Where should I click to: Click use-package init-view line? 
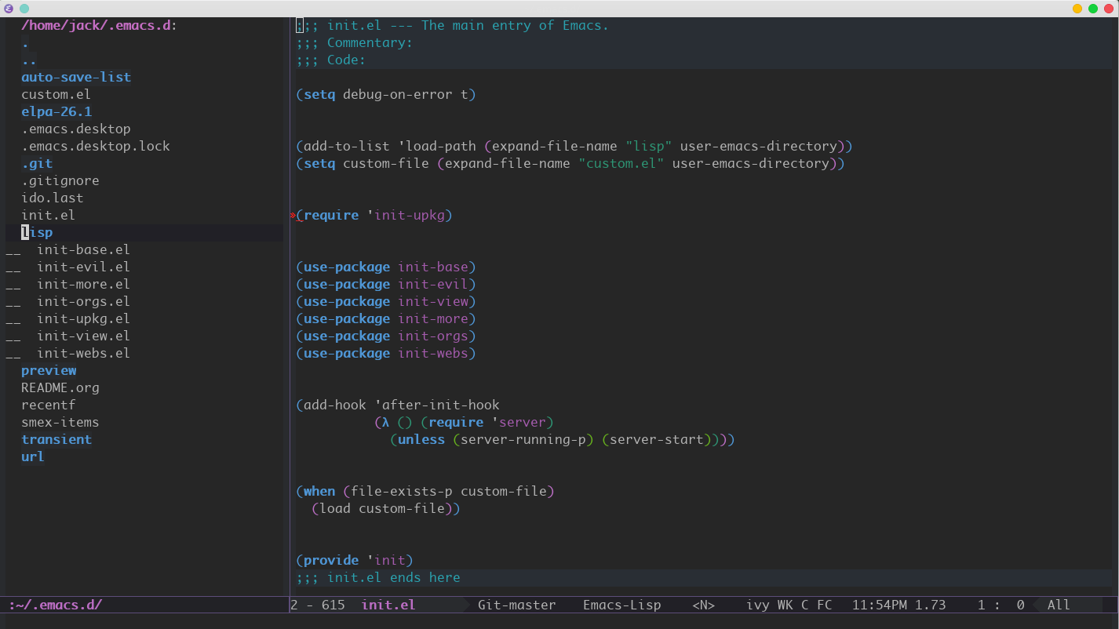coord(386,301)
